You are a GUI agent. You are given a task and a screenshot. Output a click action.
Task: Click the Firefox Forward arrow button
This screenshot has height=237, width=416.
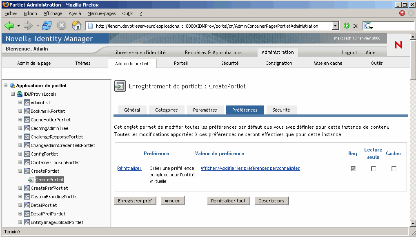(28, 26)
